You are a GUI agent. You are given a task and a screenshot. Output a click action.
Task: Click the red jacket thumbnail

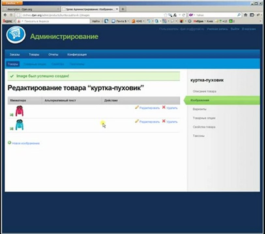tap(20, 111)
